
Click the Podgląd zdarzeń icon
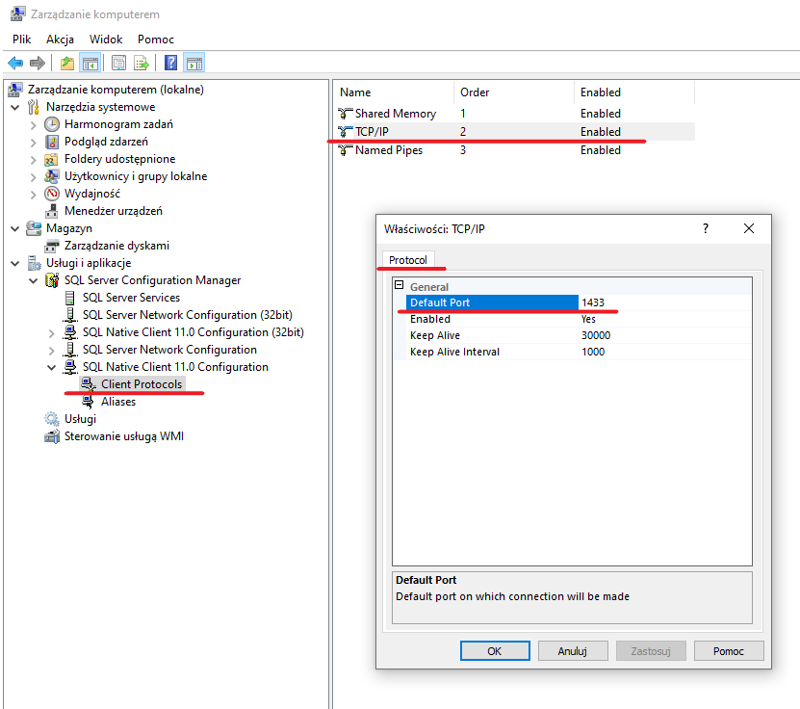[x=52, y=142]
